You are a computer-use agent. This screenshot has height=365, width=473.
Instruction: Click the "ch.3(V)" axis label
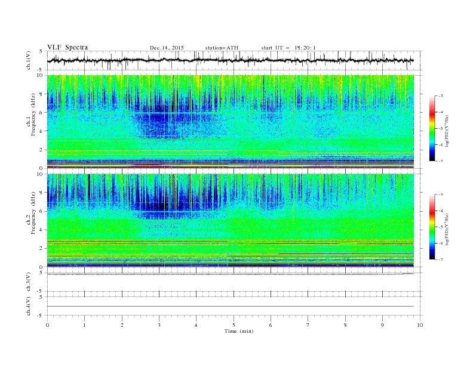(x=29, y=282)
